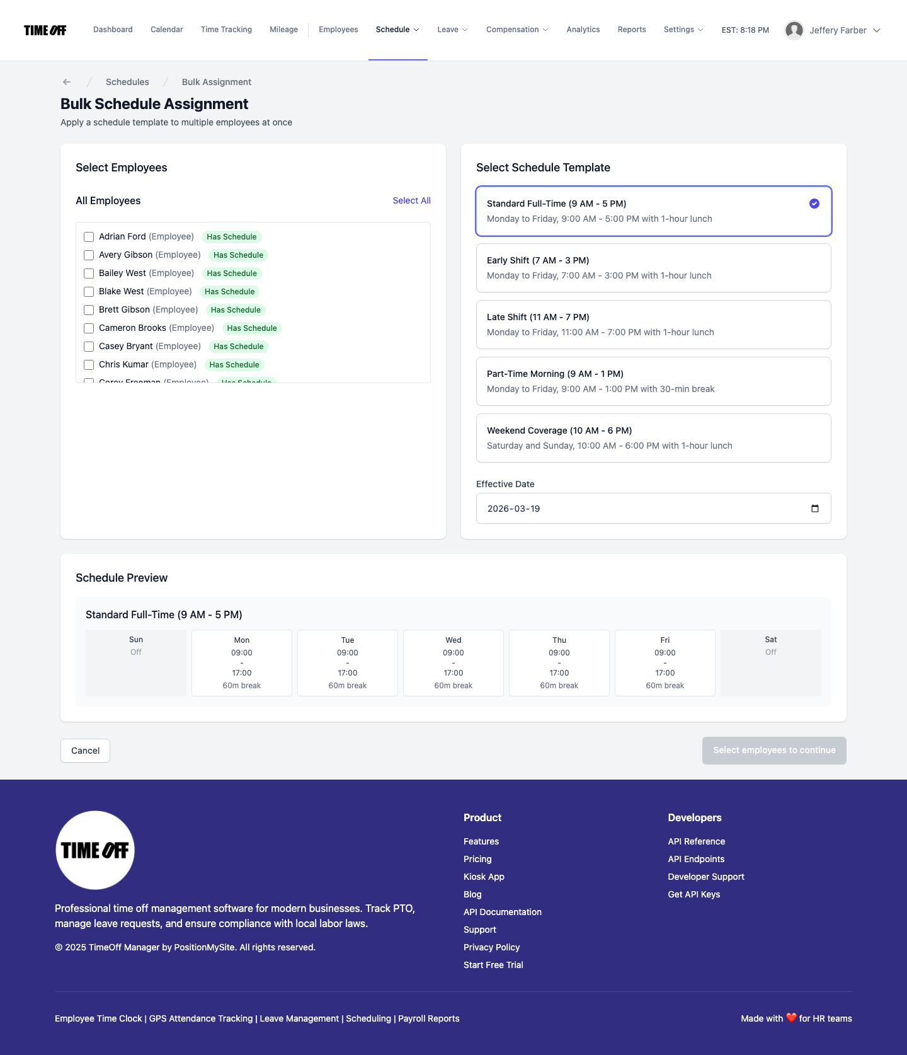Click the selected checkmark on Standard Full-Time
907x1055 pixels.
[814, 204]
